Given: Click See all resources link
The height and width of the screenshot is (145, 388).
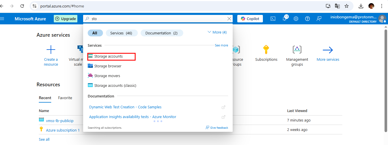Looking at the screenshot, I should [x=44, y=139].
